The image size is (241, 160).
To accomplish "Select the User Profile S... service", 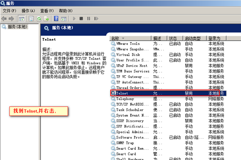I will [x=133, y=60].
